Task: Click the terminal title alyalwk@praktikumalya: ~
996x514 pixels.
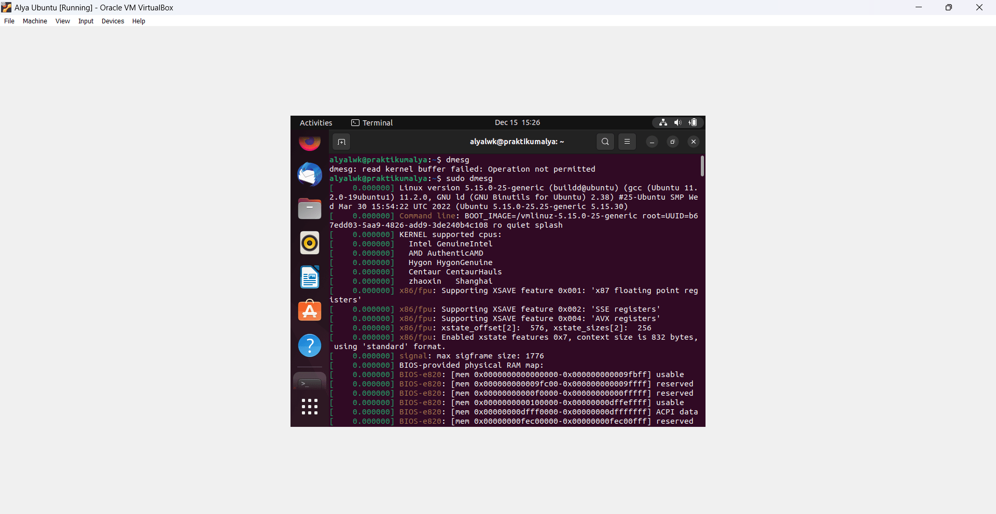Action: tap(517, 142)
